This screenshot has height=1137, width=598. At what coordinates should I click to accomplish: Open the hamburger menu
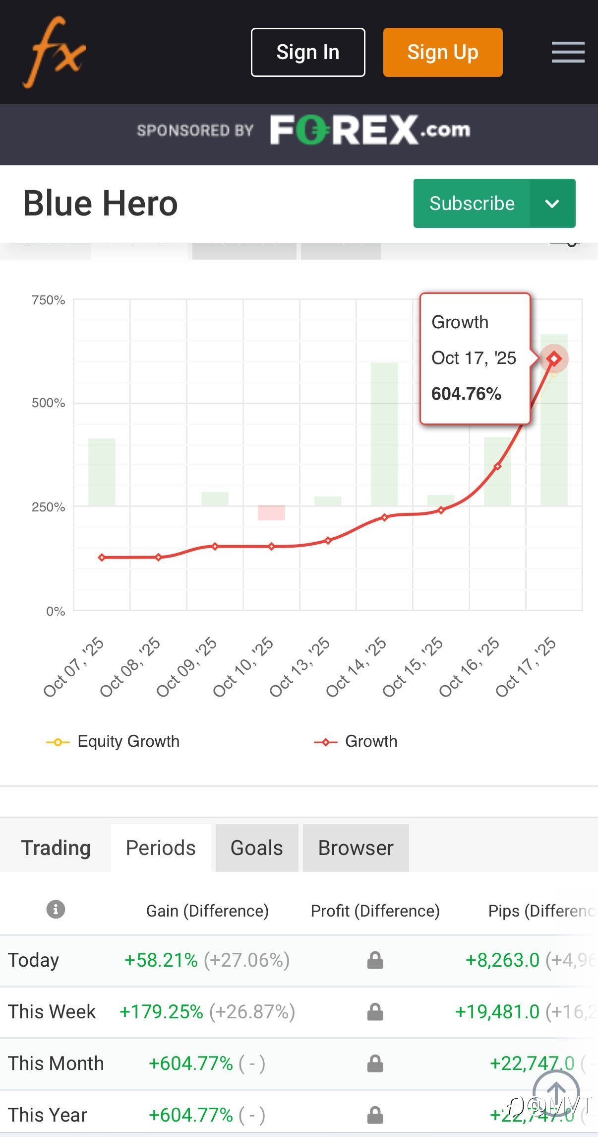[x=568, y=52]
